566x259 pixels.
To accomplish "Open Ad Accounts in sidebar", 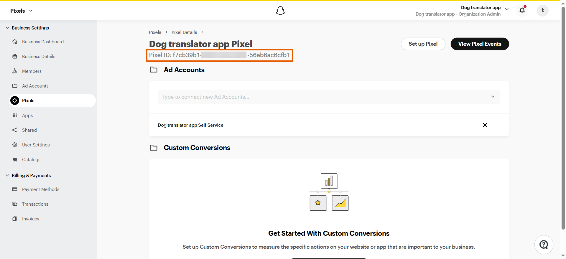I will click(35, 86).
